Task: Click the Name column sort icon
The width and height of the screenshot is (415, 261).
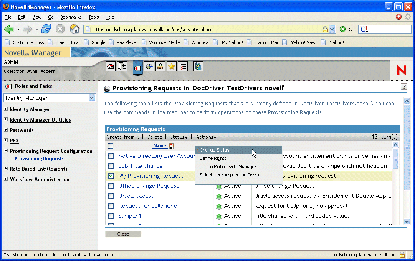Action: click(171, 146)
